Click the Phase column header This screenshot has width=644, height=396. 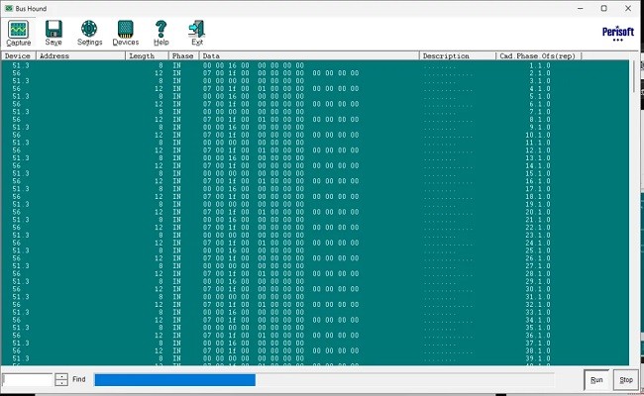click(183, 56)
